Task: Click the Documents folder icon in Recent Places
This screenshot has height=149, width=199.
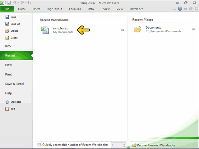Action: point(137,29)
